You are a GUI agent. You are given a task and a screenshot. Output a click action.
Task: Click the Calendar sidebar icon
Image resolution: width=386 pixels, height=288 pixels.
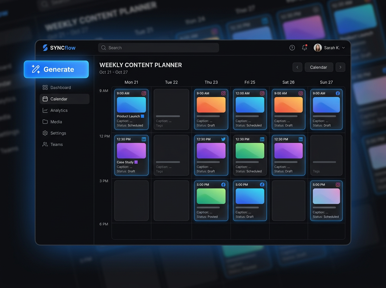[x=45, y=99]
